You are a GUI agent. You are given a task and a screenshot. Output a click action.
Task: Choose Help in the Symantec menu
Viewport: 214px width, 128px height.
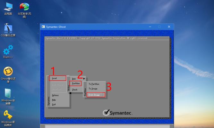[x=54, y=100]
